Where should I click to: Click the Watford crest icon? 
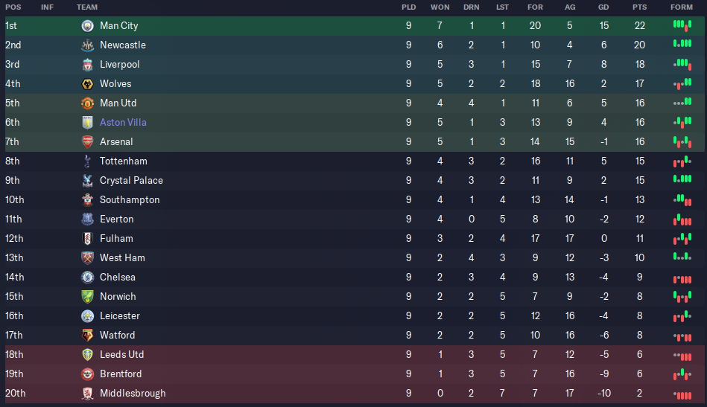click(x=87, y=336)
